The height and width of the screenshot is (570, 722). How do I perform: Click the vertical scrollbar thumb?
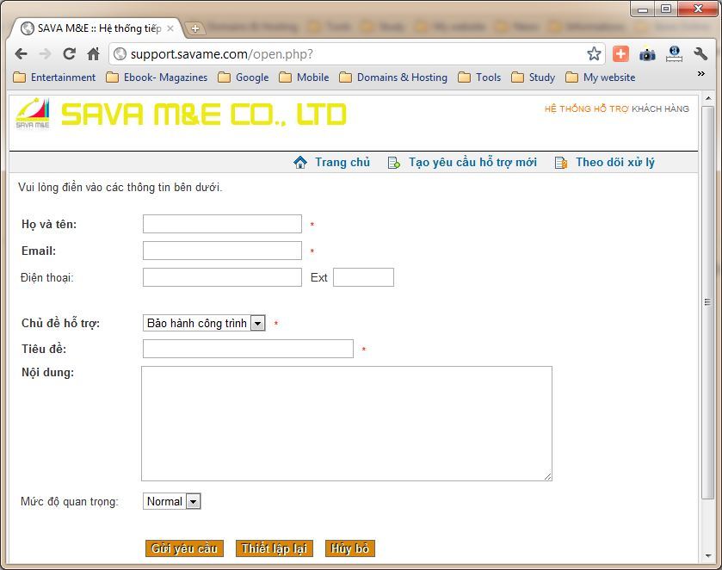[x=707, y=302]
